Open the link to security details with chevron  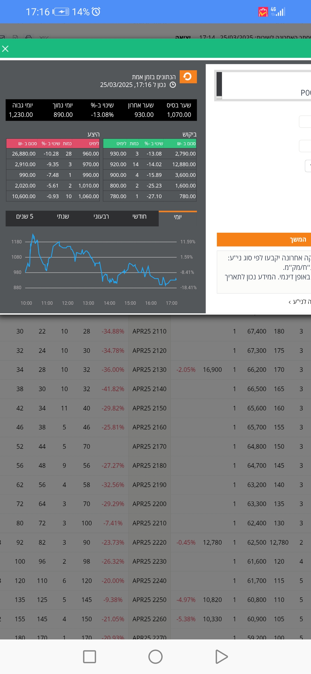click(299, 302)
